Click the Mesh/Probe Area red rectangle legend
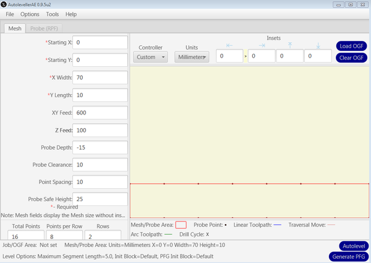The height and width of the screenshot is (263, 371). (x=181, y=225)
